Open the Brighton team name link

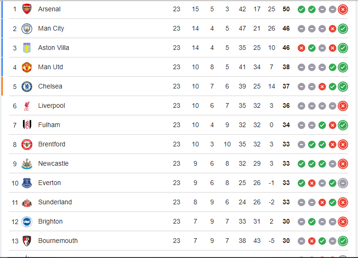(x=50, y=222)
